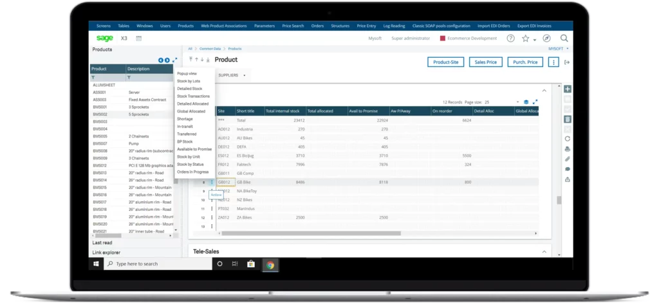Viewport: 659px width, 304px height.
Task: Choose Detailed Stock menu entry
Action: (x=190, y=89)
